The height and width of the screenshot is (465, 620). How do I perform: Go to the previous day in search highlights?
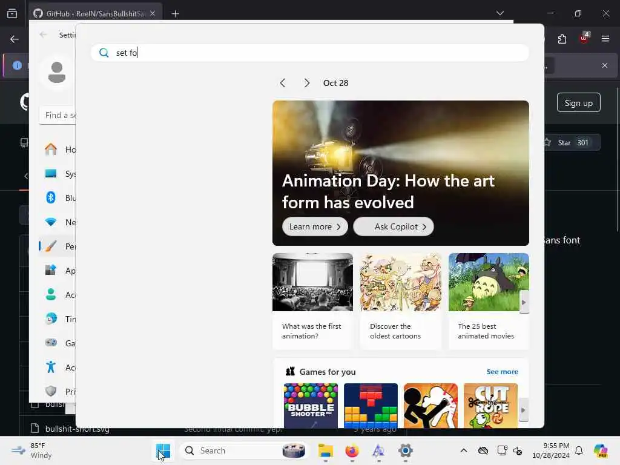tap(283, 83)
